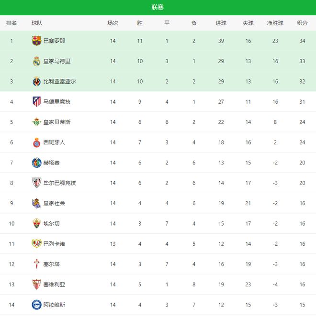The width and height of the screenshot is (316, 317).
Task: Click the Athletic Bilbao club crest icon
Action: (36, 183)
